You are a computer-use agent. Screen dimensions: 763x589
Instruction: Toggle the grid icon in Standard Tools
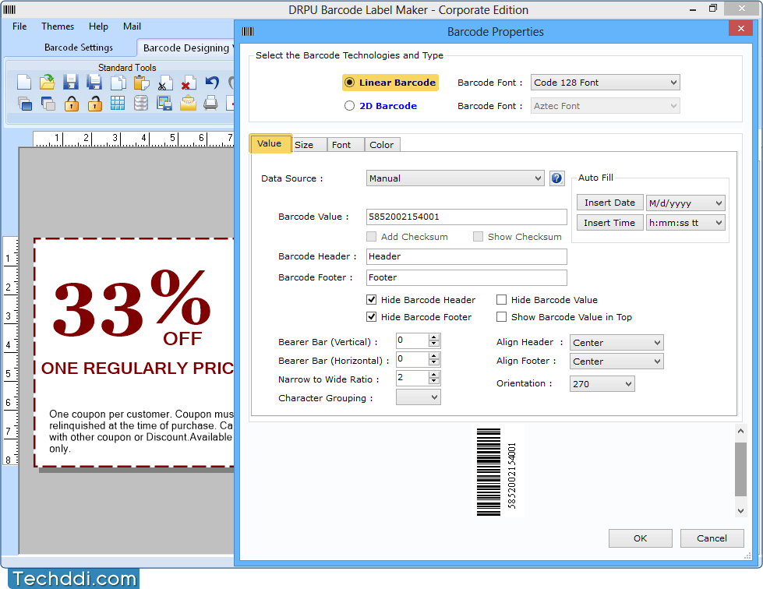[x=117, y=103]
